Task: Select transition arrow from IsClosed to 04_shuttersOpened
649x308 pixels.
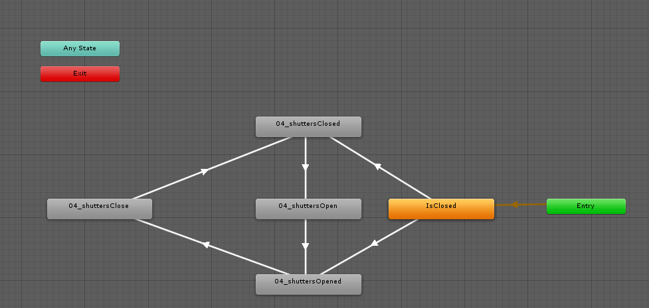Action: 374,243
